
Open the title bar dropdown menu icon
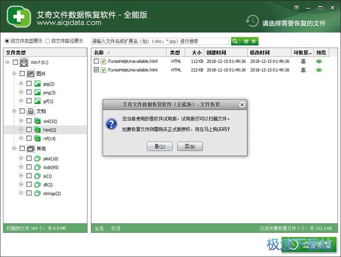click(296, 8)
